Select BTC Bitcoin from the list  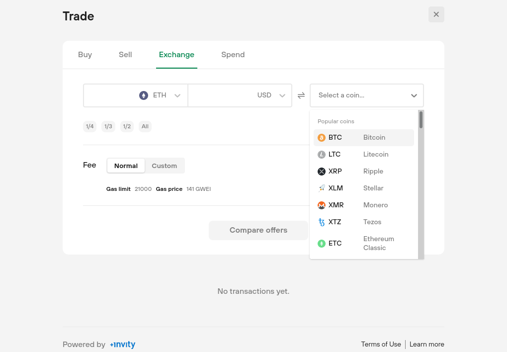364,138
